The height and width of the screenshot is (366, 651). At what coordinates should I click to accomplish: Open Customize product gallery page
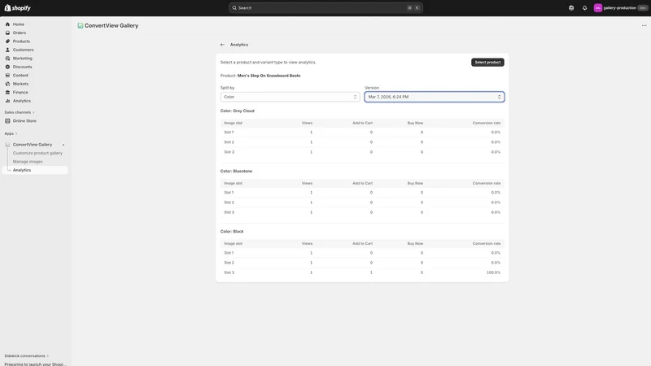[37, 153]
